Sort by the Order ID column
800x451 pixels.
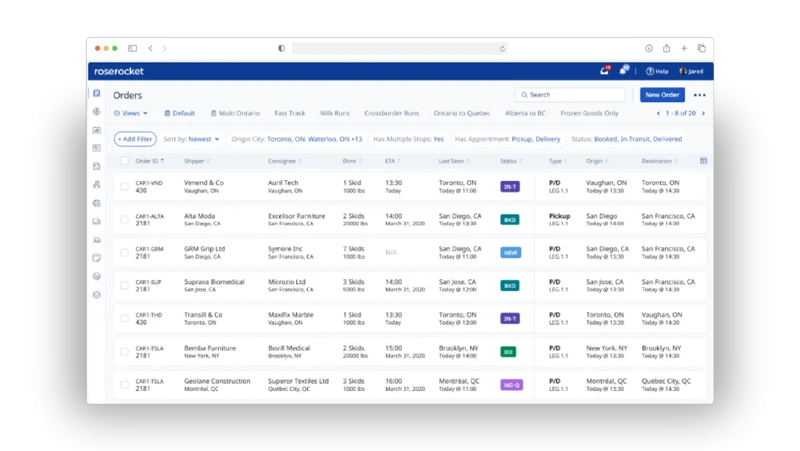tap(149, 161)
